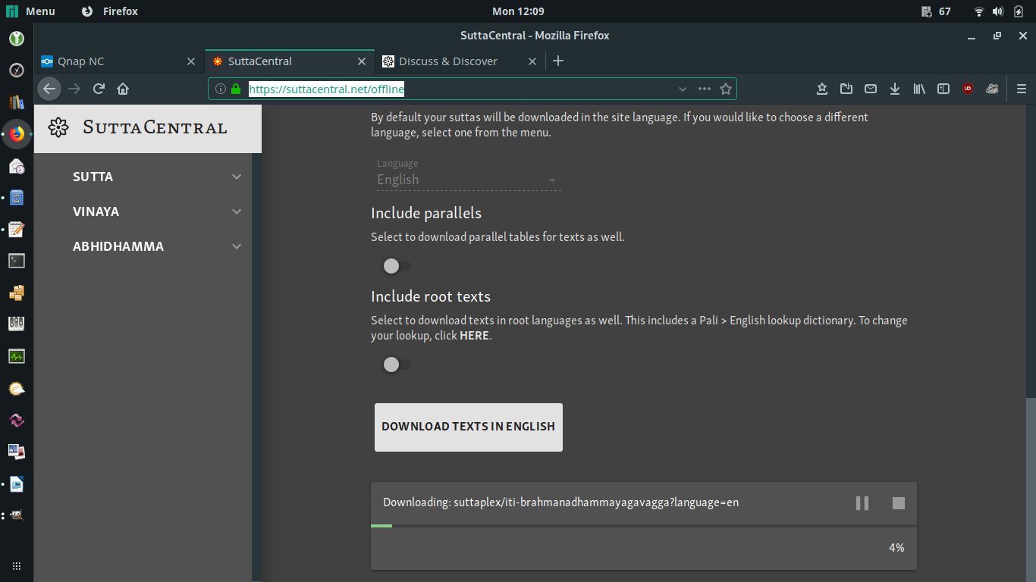Open the mail client dock icon
The image size is (1036, 582).
tap(17, 166)
